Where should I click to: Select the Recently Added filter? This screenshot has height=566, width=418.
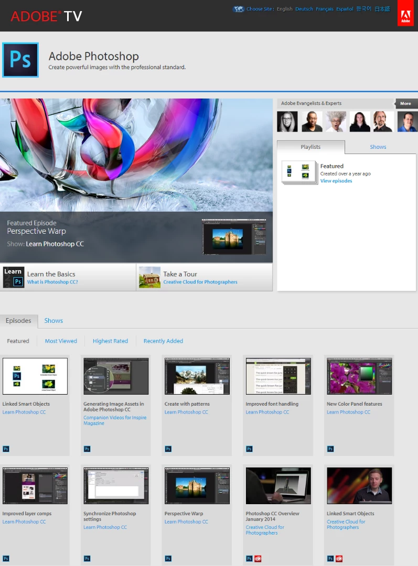coord(163,341)
